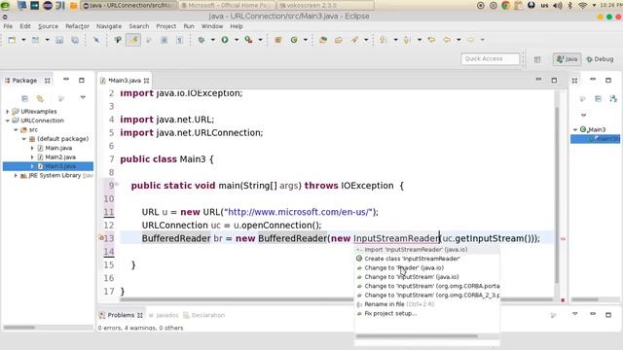Open dropdown beside Debug bug icon
This screenshot has height=350, width=623.
click(212, 40)
